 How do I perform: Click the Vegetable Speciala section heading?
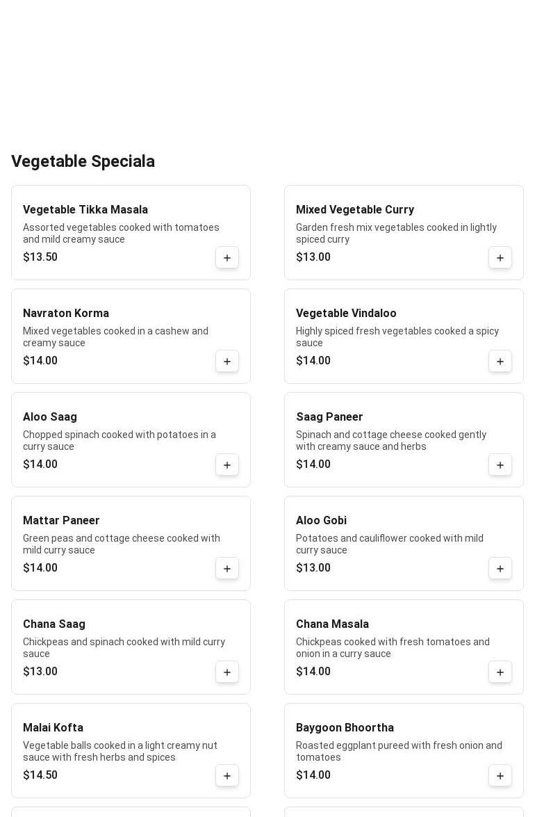click(x=83, y=161)
